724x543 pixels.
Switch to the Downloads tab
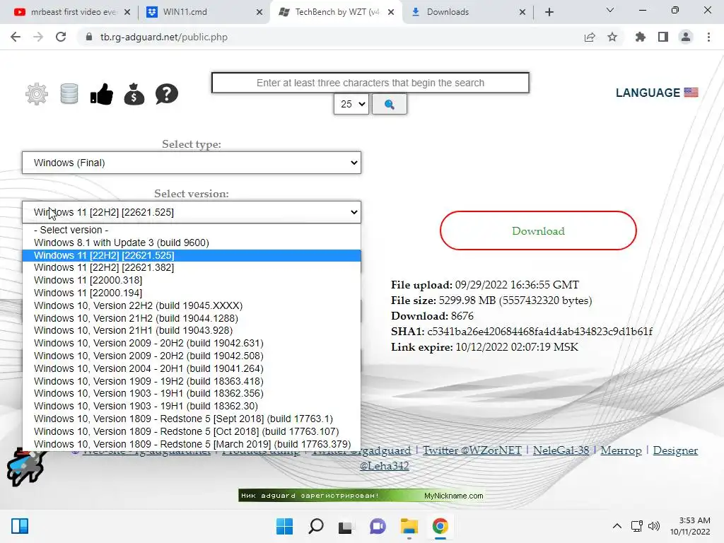pos(467,12)
